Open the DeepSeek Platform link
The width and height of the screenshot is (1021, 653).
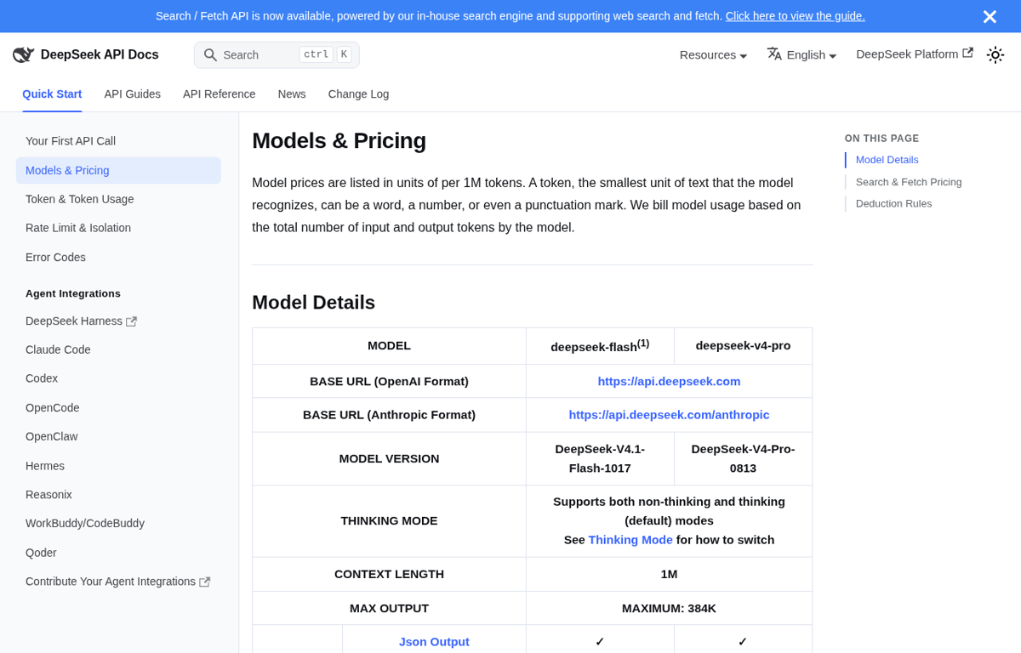point(914,54)
